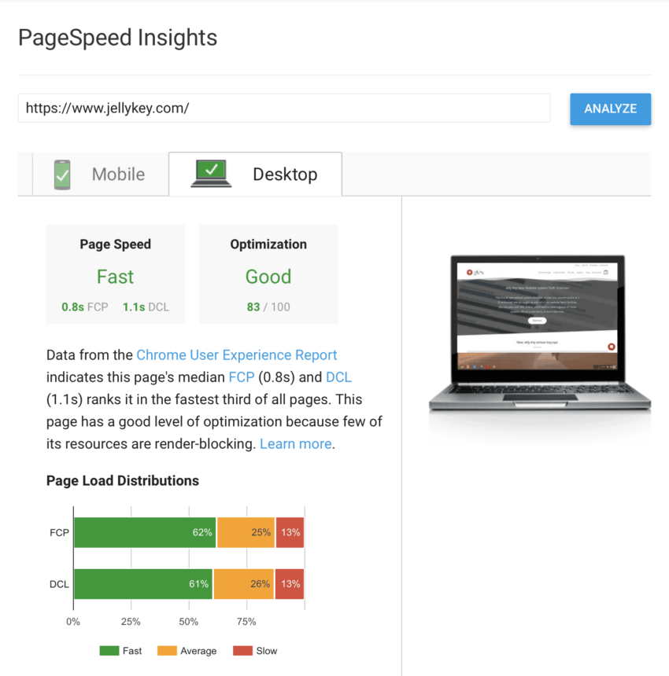Switch to the Mobile tab

pyautogui.click(x=118, y=174)
